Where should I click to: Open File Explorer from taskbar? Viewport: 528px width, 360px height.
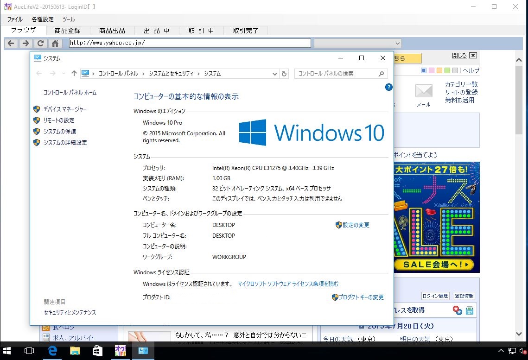point(75,351)
